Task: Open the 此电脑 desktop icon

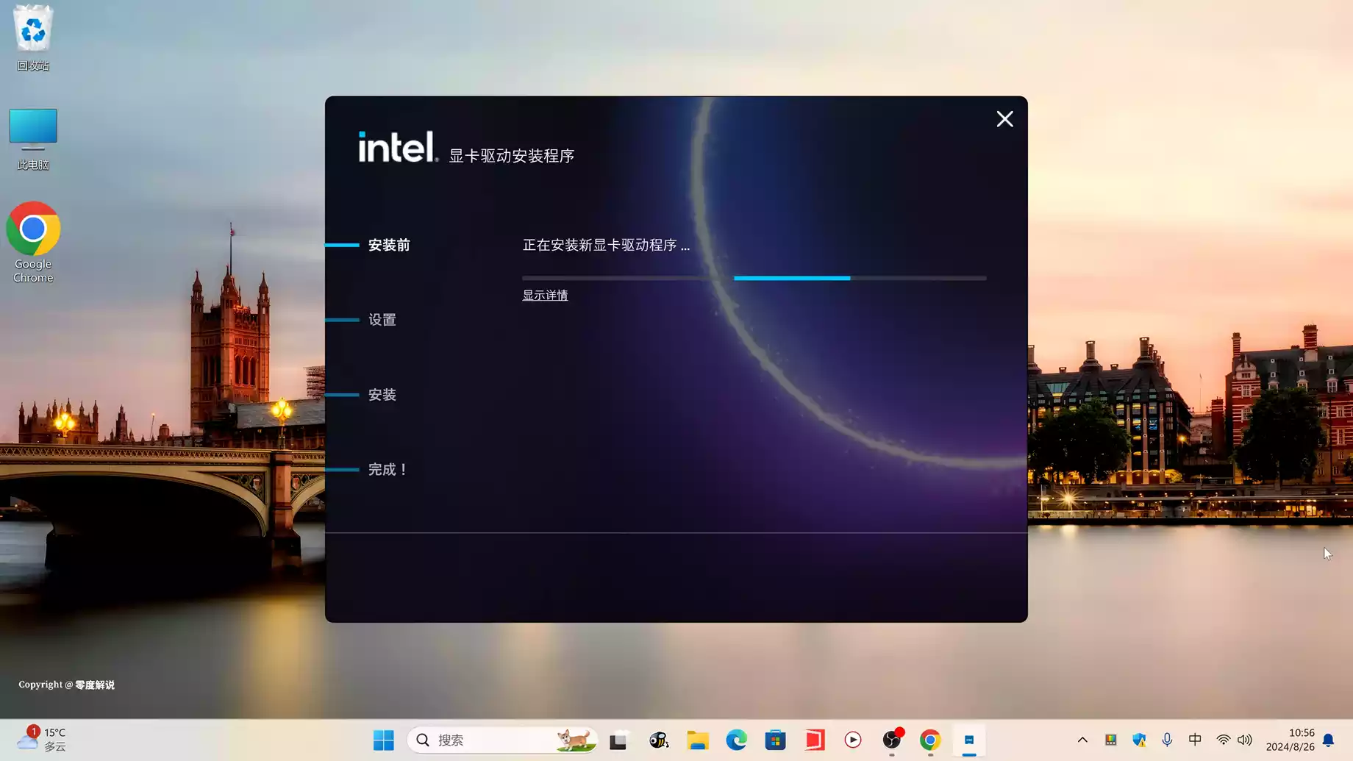Action: pos(33,139)
